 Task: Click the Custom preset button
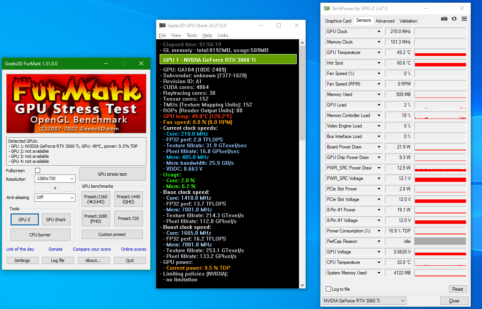pyautogui.click(x=112, y=234)
